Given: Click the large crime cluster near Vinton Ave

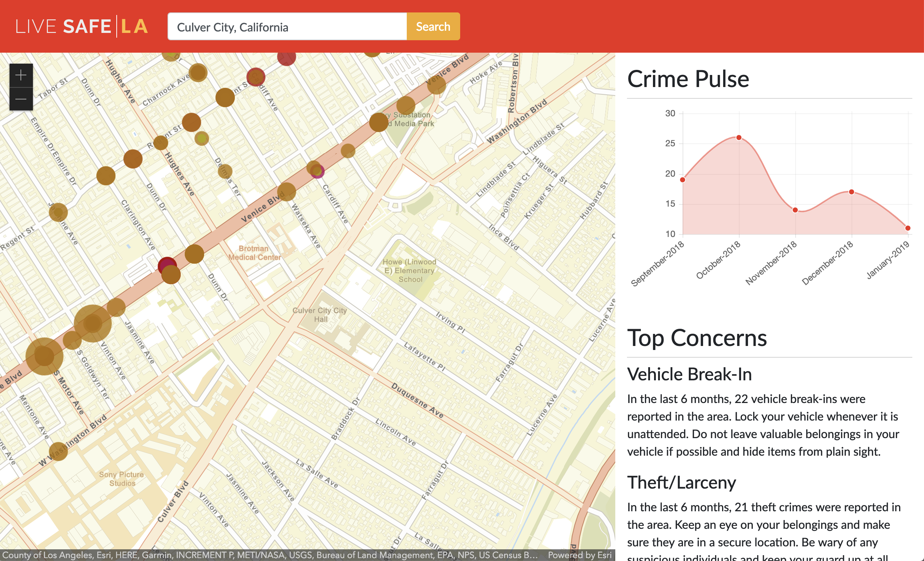Looking at the screenshot, I should click(93, 323).
